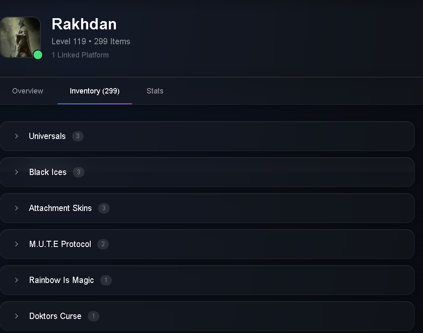The width and height of the screenshot is (423, 333).
Task: Switch to the Overview tab
Action: 27,91
